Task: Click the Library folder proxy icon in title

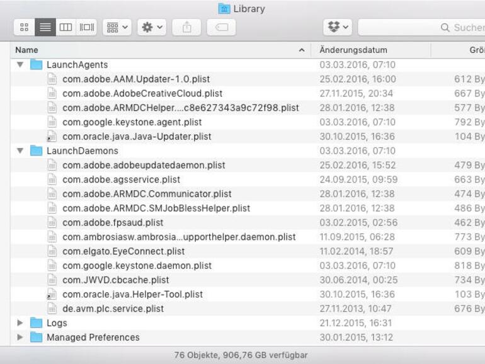Action: pos(224,9)
